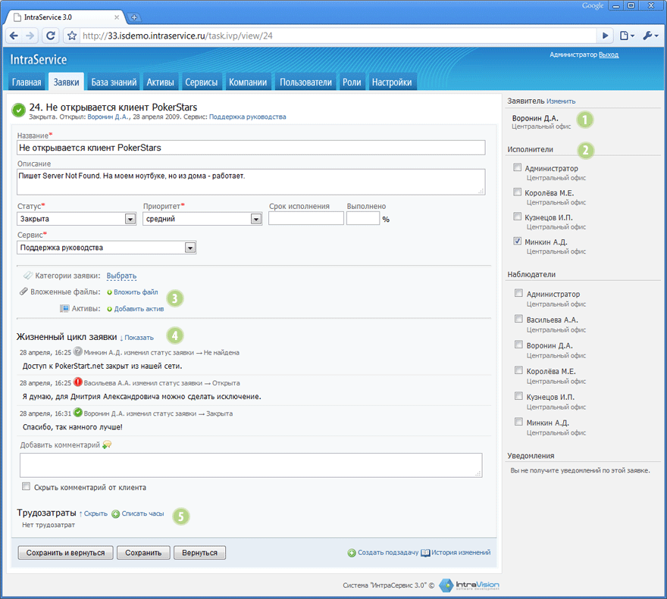667x599 pixels.
Task: Open the Настройки tab
Action: pyautogui.click(x=392, y=82)
